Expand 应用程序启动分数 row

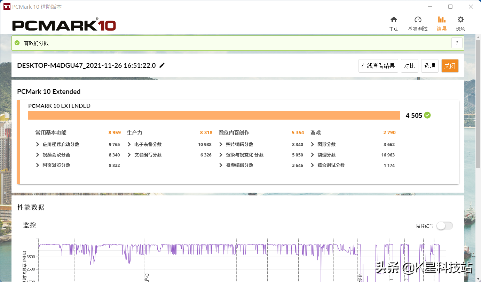pos(38,144)
